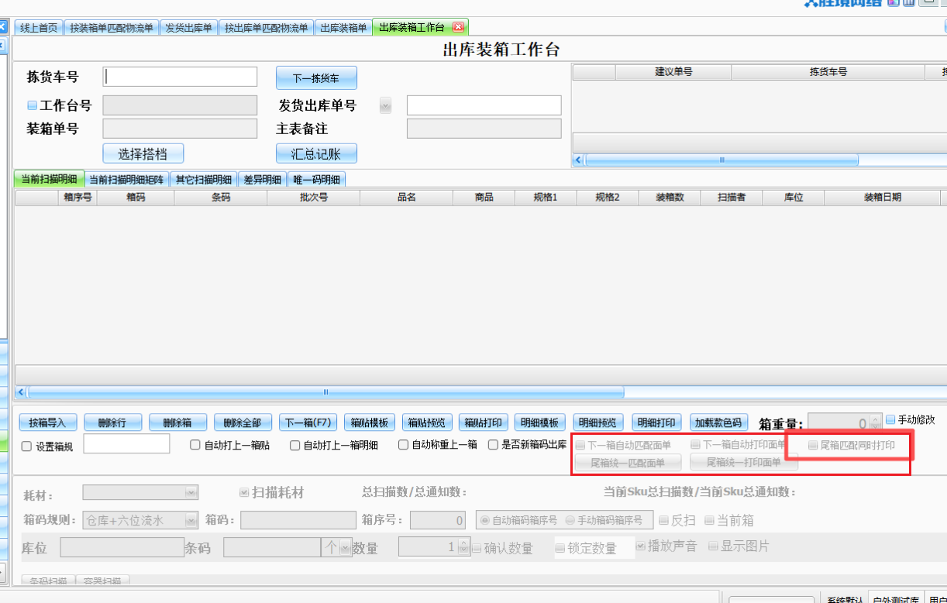This screenshot has width=947, height=603.
Task: Open the 发货出库单号 dropdown arrow
Action: pyautogui.click(x=385, y=106)
